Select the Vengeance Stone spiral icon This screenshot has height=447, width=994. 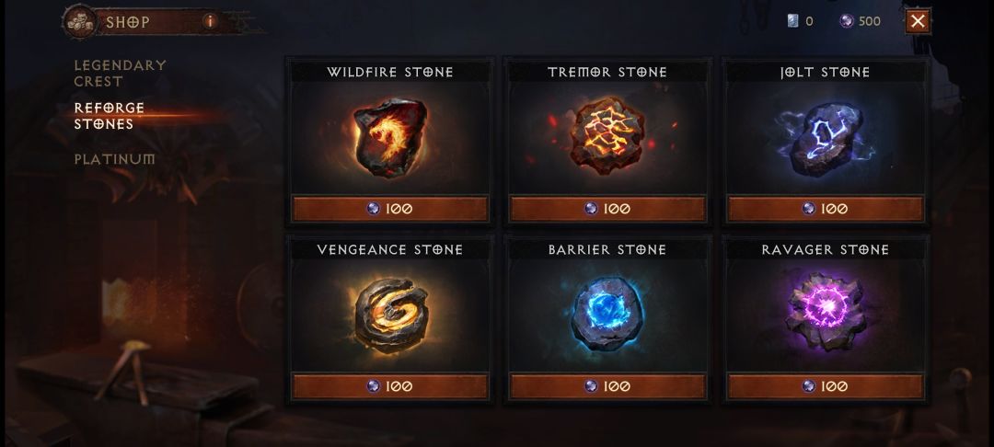tap(389, 315)
